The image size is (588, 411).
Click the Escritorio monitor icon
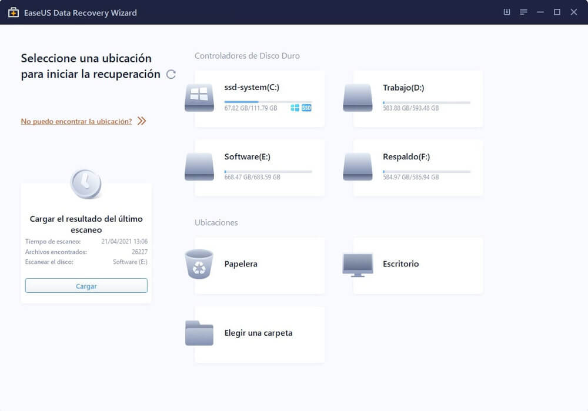pos(358,265)
